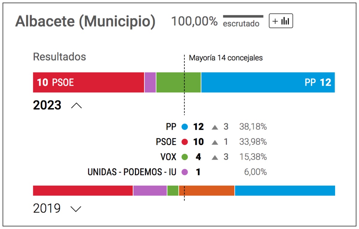Open the bar chart details button
Image resolution: width=359 pixels, height=229 pixels.
(x=281, y=21)
